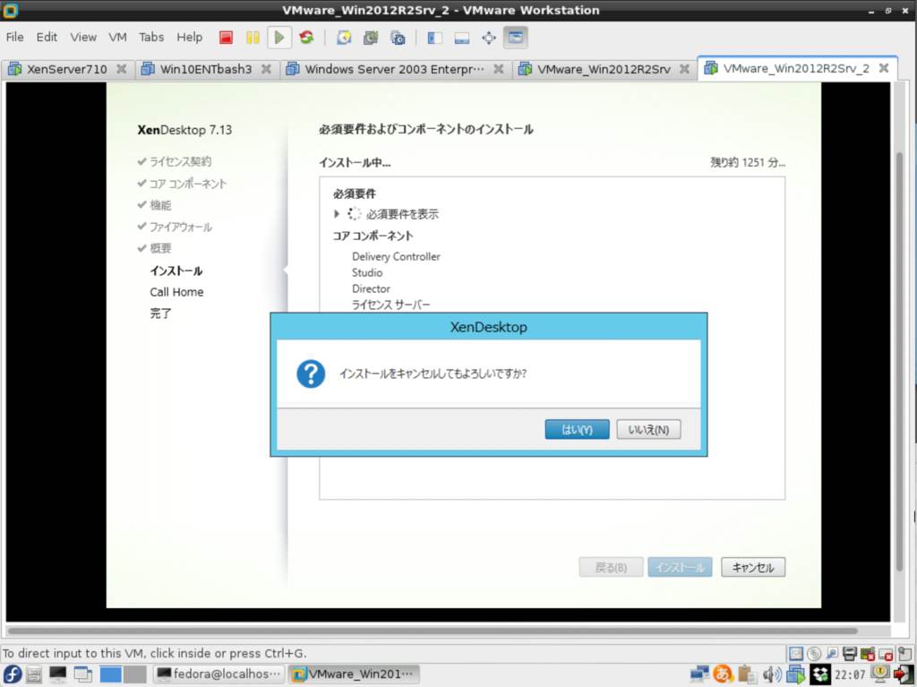Viewport: 917px width, 687px height.
Task: Click the いいえ(N) button
Action: click(648, 430)
